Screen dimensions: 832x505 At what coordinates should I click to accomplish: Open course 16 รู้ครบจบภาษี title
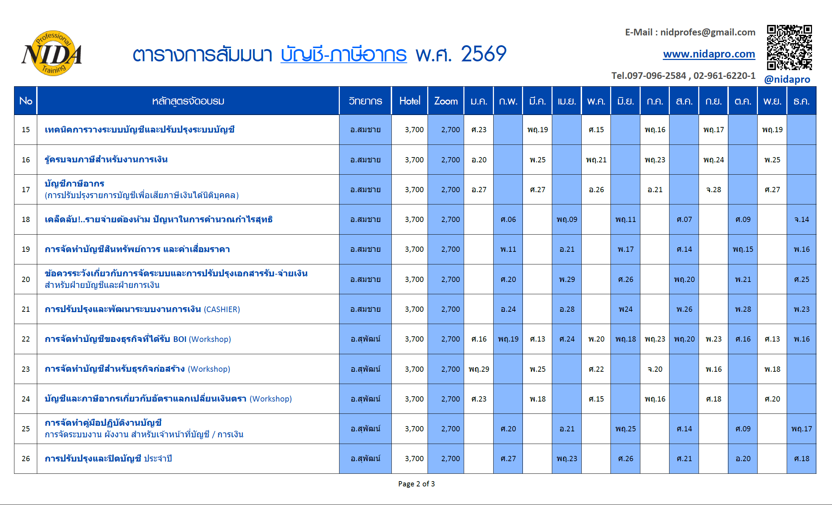pos(106,160)
